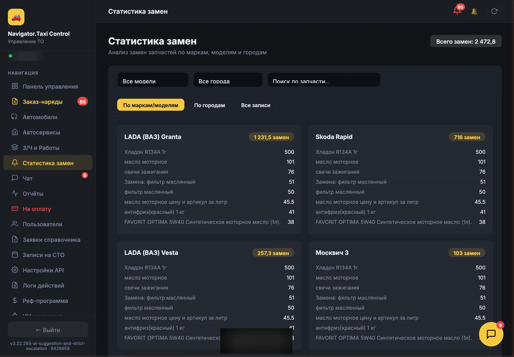Click the 1 231,5 замен badge
Image resolution: width=514 pixels, height=357 pixels.
pos(271,137)
